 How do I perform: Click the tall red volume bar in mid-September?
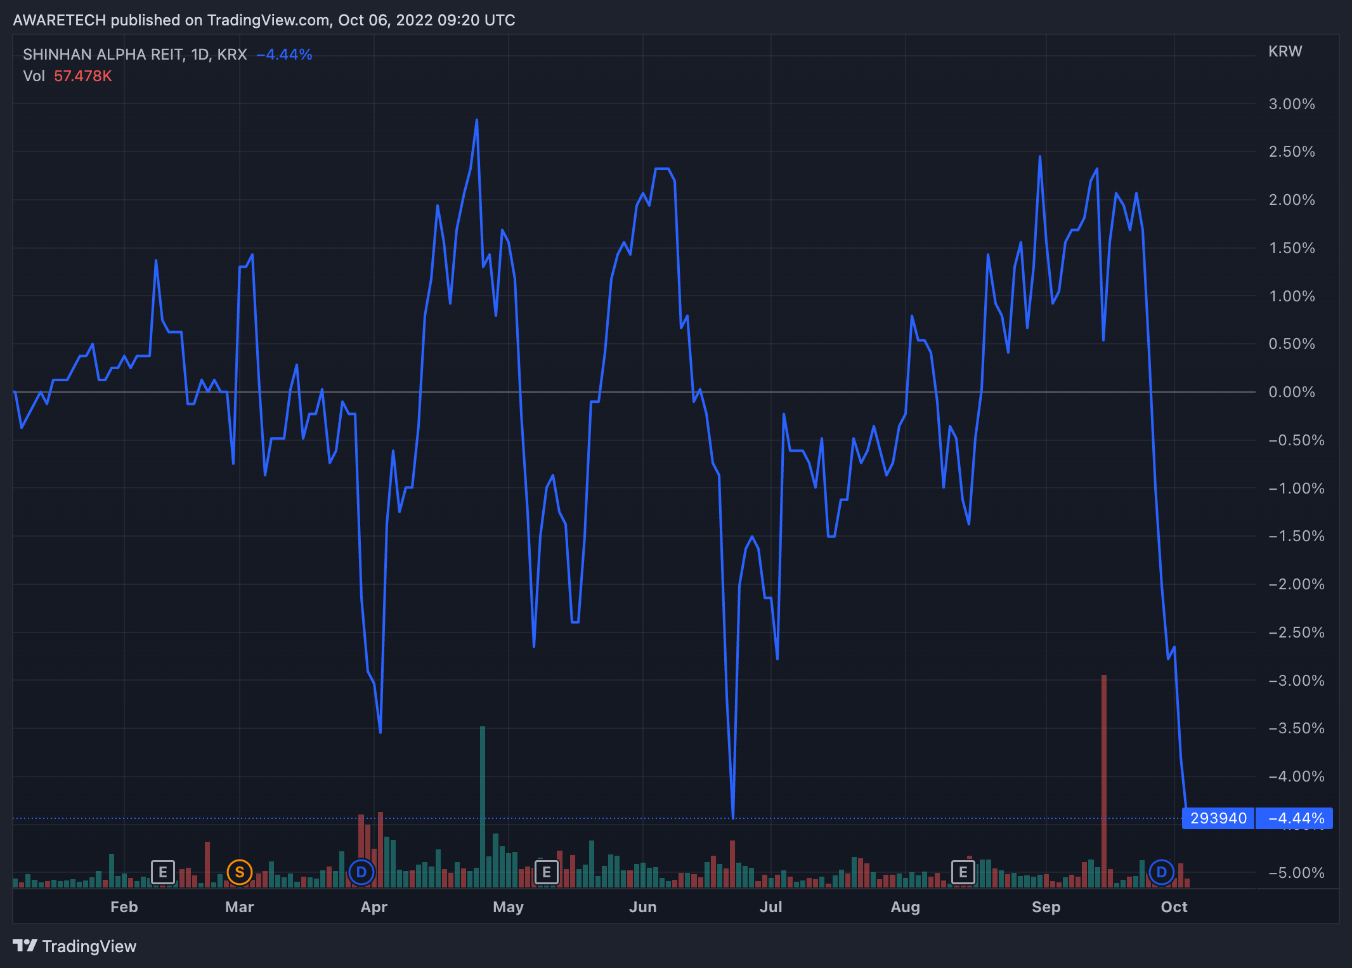1104,781
